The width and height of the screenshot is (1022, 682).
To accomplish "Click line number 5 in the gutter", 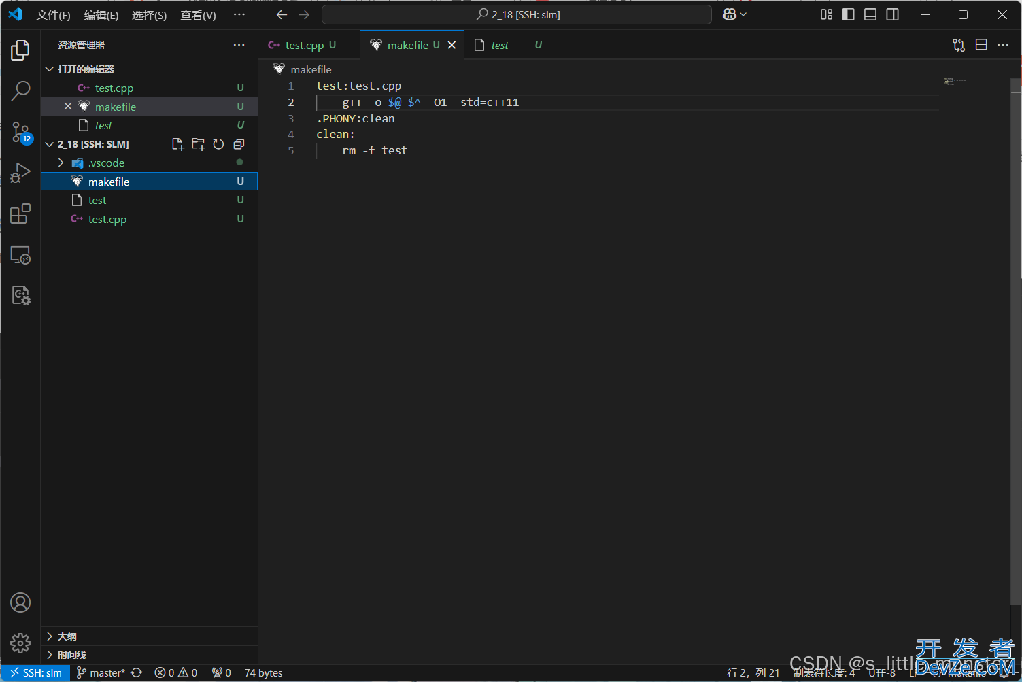I will coord(291,150).
